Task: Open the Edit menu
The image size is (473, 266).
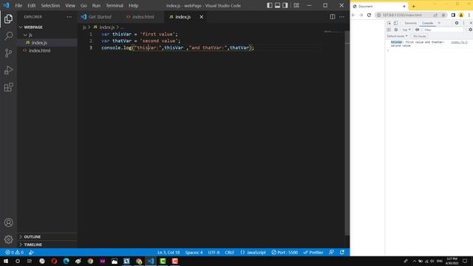Action: coord(31,5)
